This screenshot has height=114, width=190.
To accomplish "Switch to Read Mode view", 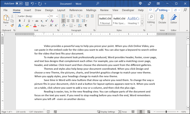I will [x=133, y=112].
